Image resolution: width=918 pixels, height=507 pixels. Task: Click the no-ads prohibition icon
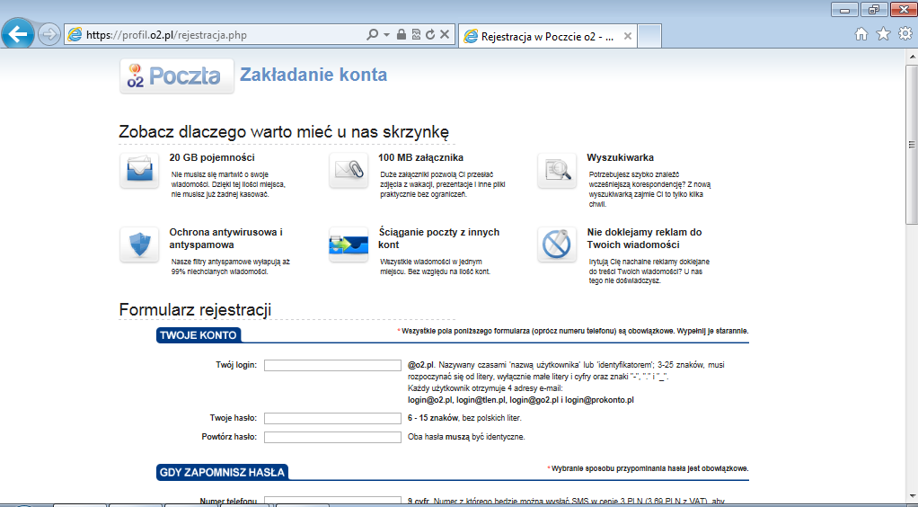pos(557,245)
